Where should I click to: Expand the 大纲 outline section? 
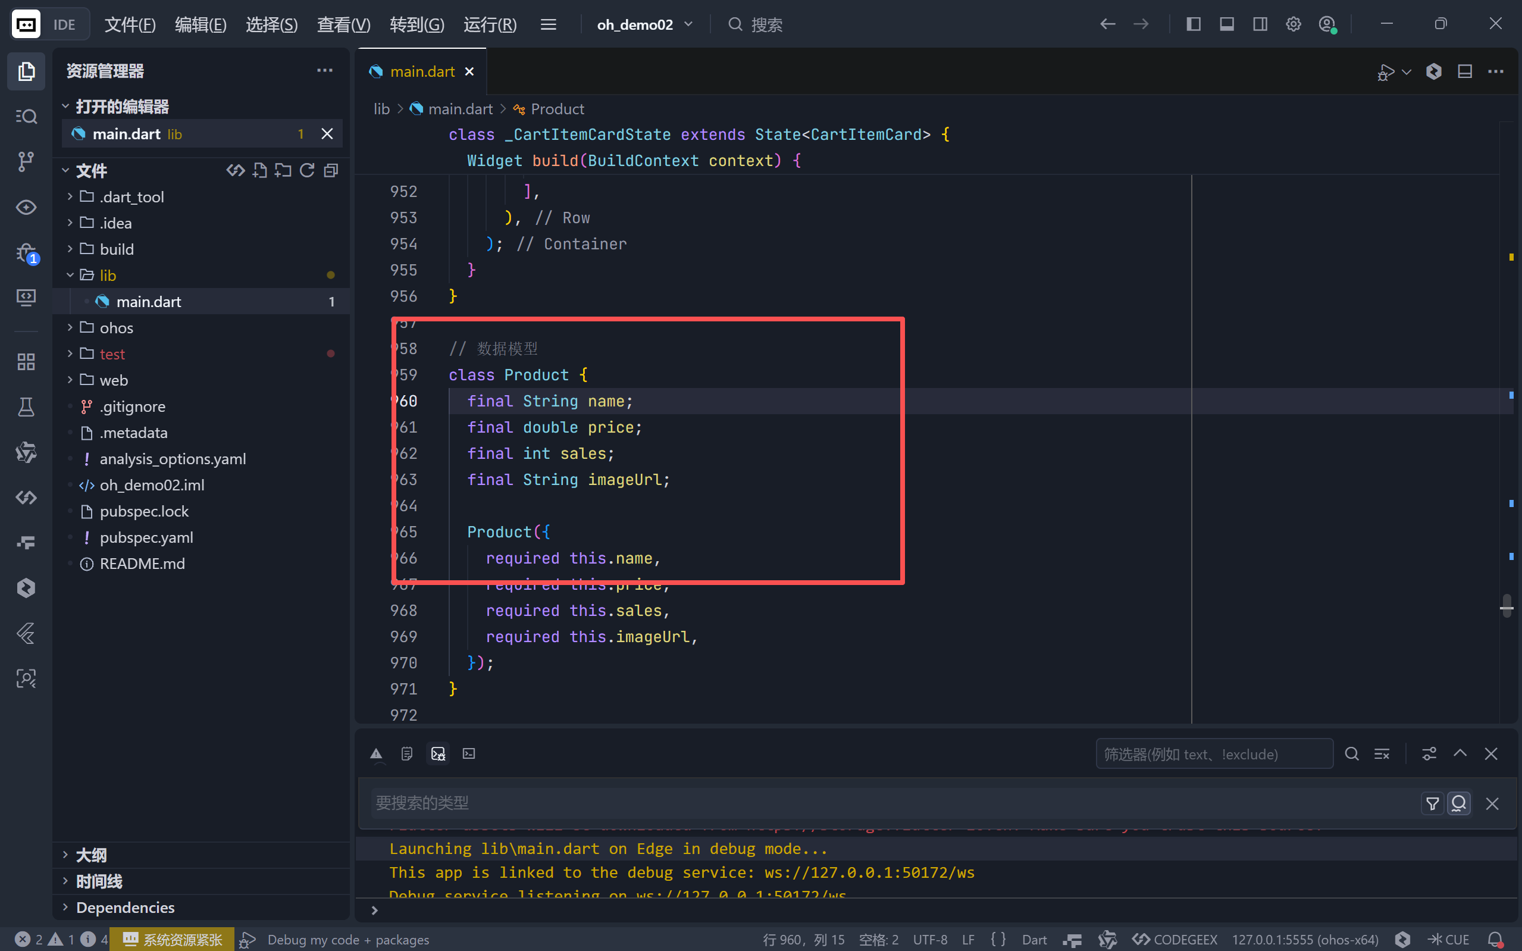(x=91, y=855)
